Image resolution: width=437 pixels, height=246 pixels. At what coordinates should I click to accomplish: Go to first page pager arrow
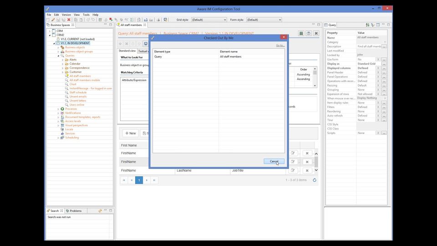pos(124,180)
